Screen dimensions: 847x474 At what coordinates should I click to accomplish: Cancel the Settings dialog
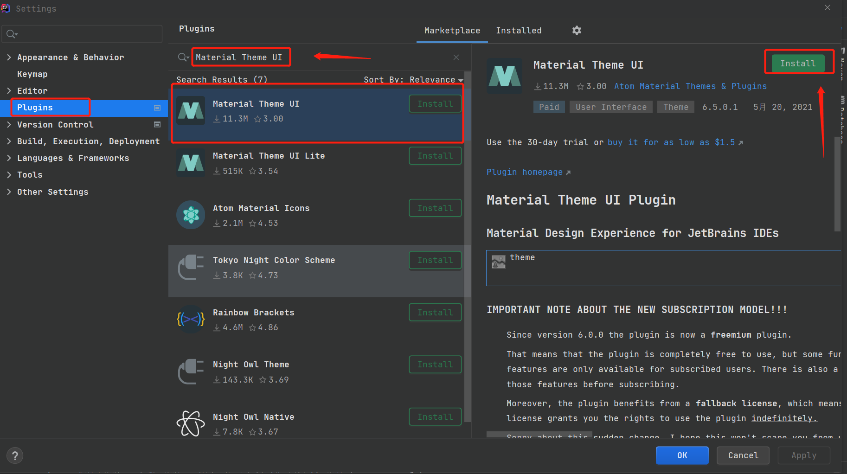click(x=743, y=455)
